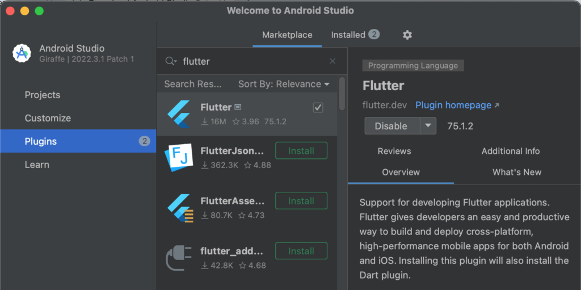The image size is (581, 290).
Task: Select the Overview tab
Action: click(x=401, y=172)
